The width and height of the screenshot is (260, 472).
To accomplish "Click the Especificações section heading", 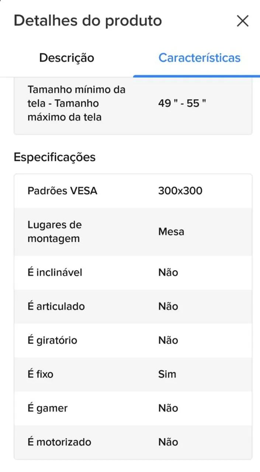I will 55,157.
